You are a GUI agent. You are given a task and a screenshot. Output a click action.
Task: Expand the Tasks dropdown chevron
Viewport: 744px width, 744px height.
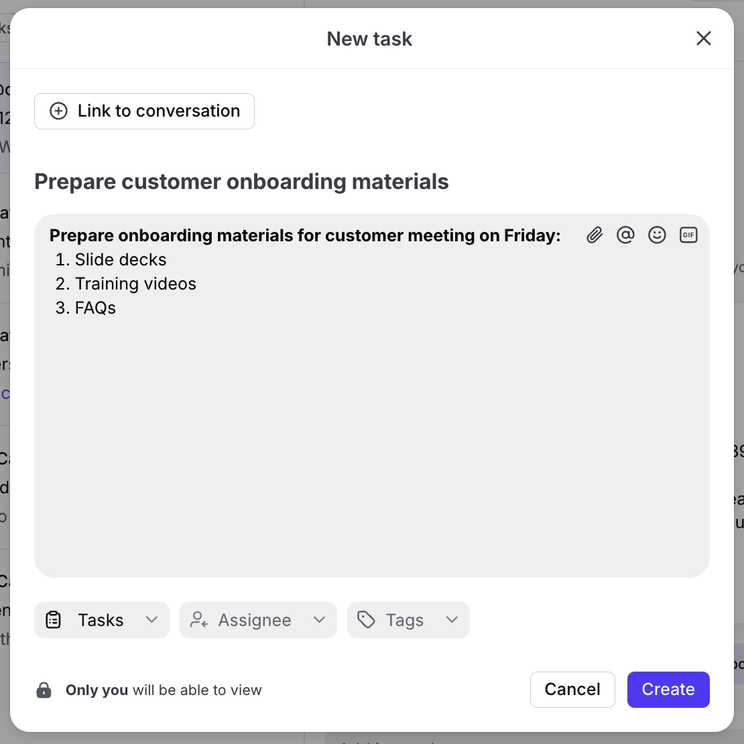151,620
